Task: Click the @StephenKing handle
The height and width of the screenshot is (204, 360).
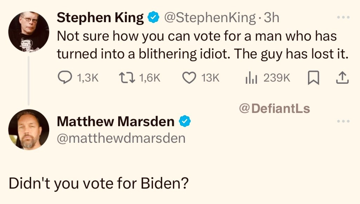Action: pyautogui.click(x=210, y=17)
